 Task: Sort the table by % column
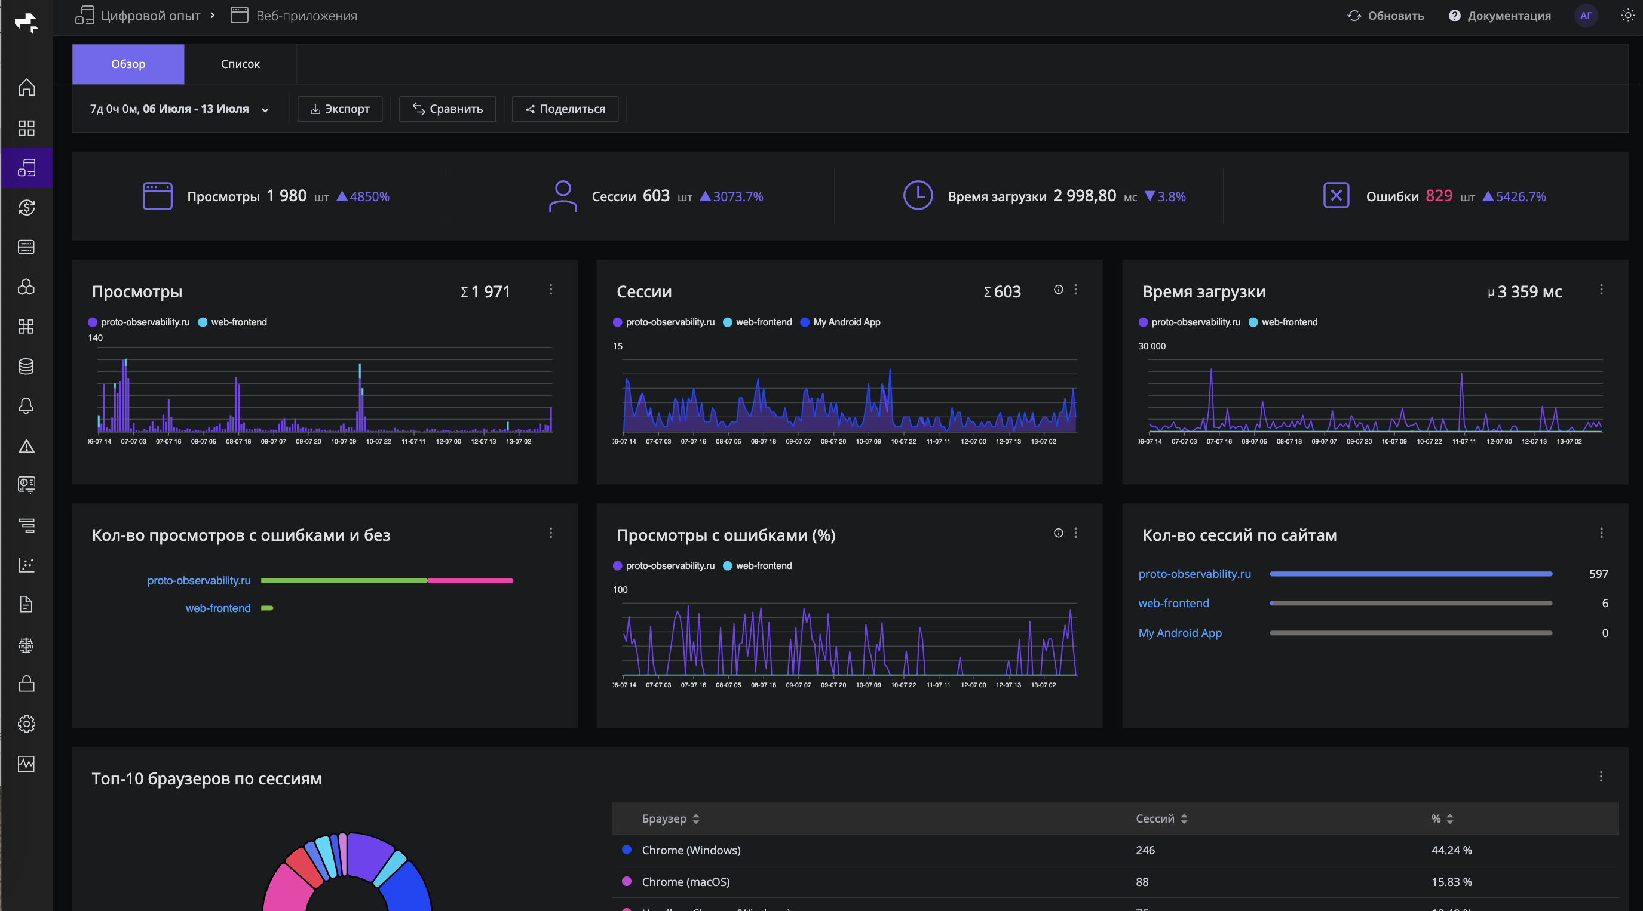point(1442,818)
